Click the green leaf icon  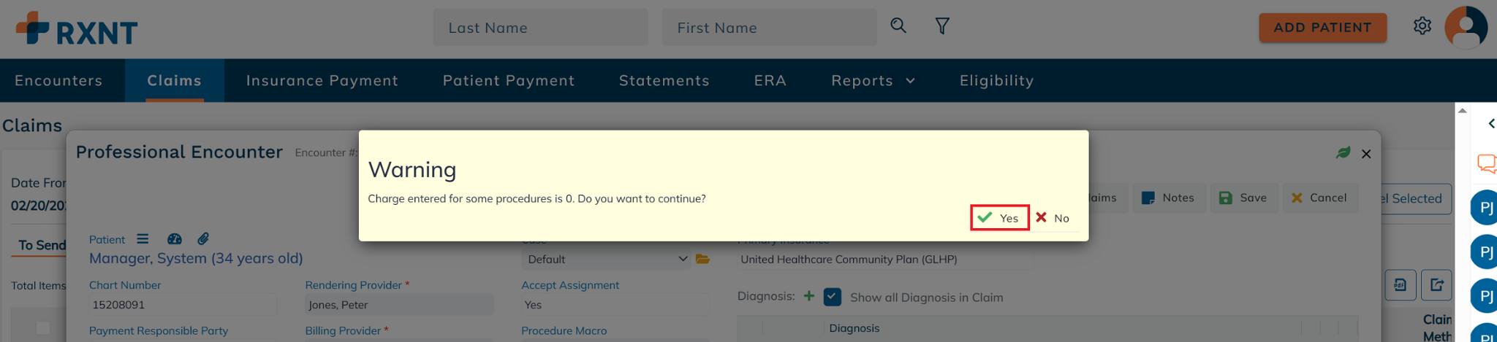(1343, 153)
